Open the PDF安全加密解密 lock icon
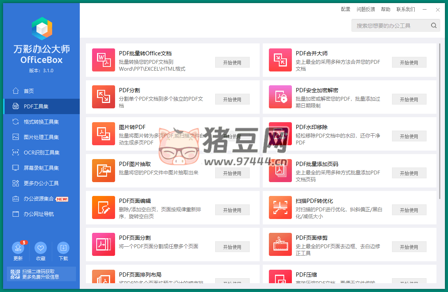This screenshot has width=448, height=292. pyautogui.click(x=280, y=97)
